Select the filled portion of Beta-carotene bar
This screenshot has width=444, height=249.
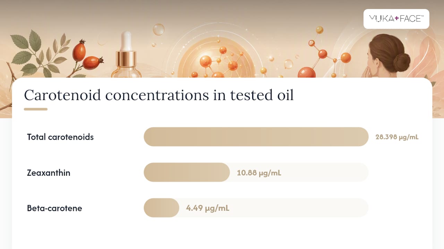(x=161, y=208)
